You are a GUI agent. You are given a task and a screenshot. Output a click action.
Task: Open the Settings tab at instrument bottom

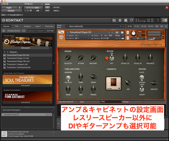132,102
